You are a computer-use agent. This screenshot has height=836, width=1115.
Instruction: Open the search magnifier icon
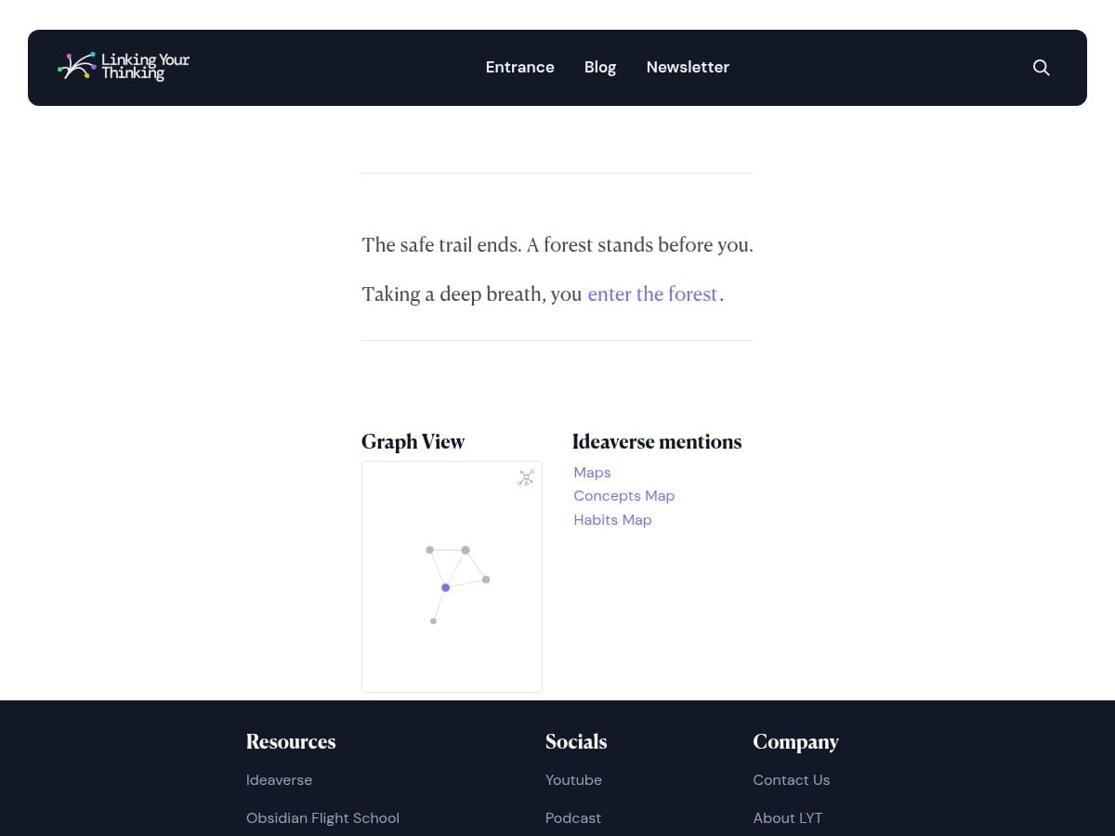[x=1041, y=68]
